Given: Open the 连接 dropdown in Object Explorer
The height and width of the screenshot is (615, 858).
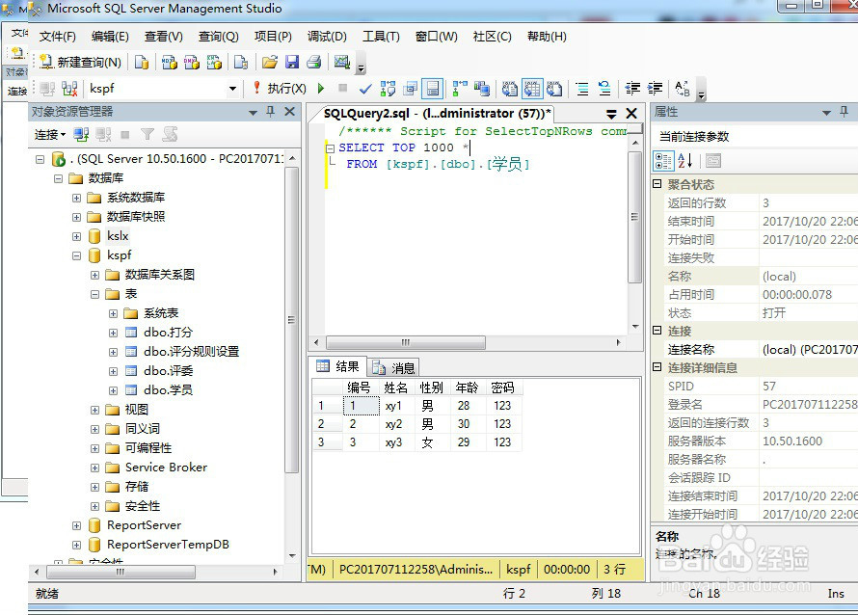Looking at the screenshot, I should click(50, 135).
